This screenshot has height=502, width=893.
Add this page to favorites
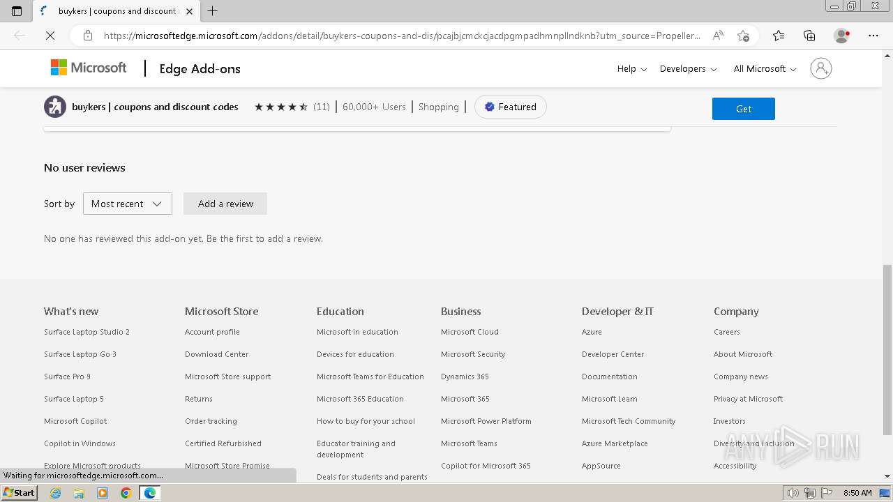tap(743, 36)
